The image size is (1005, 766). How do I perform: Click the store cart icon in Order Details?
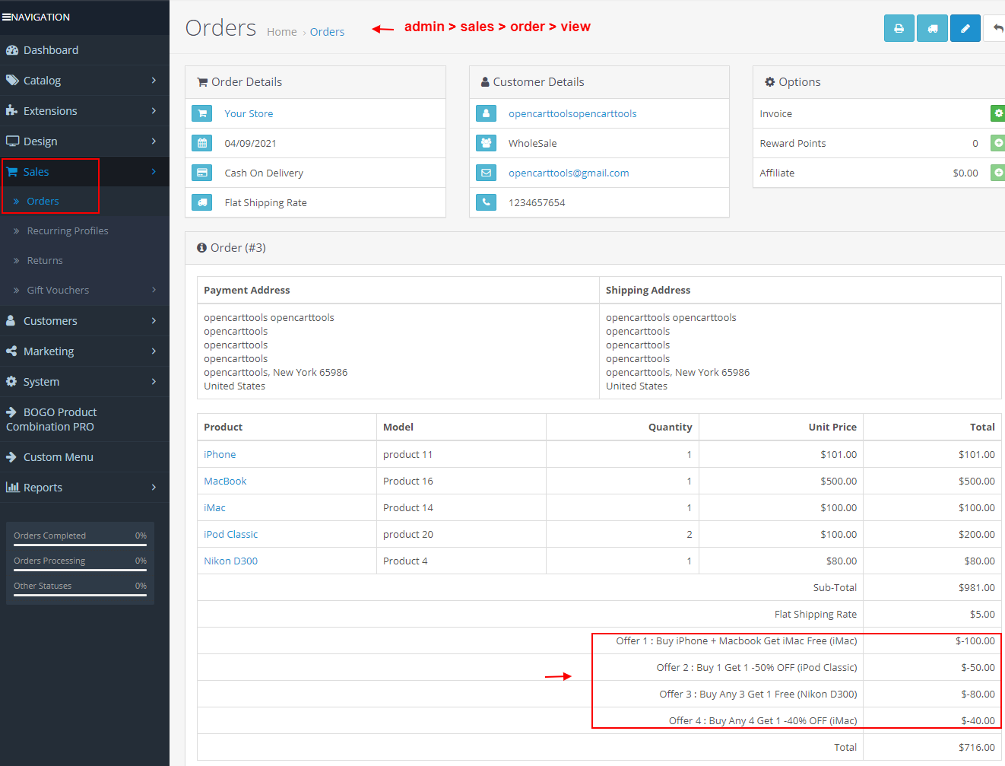202,113
